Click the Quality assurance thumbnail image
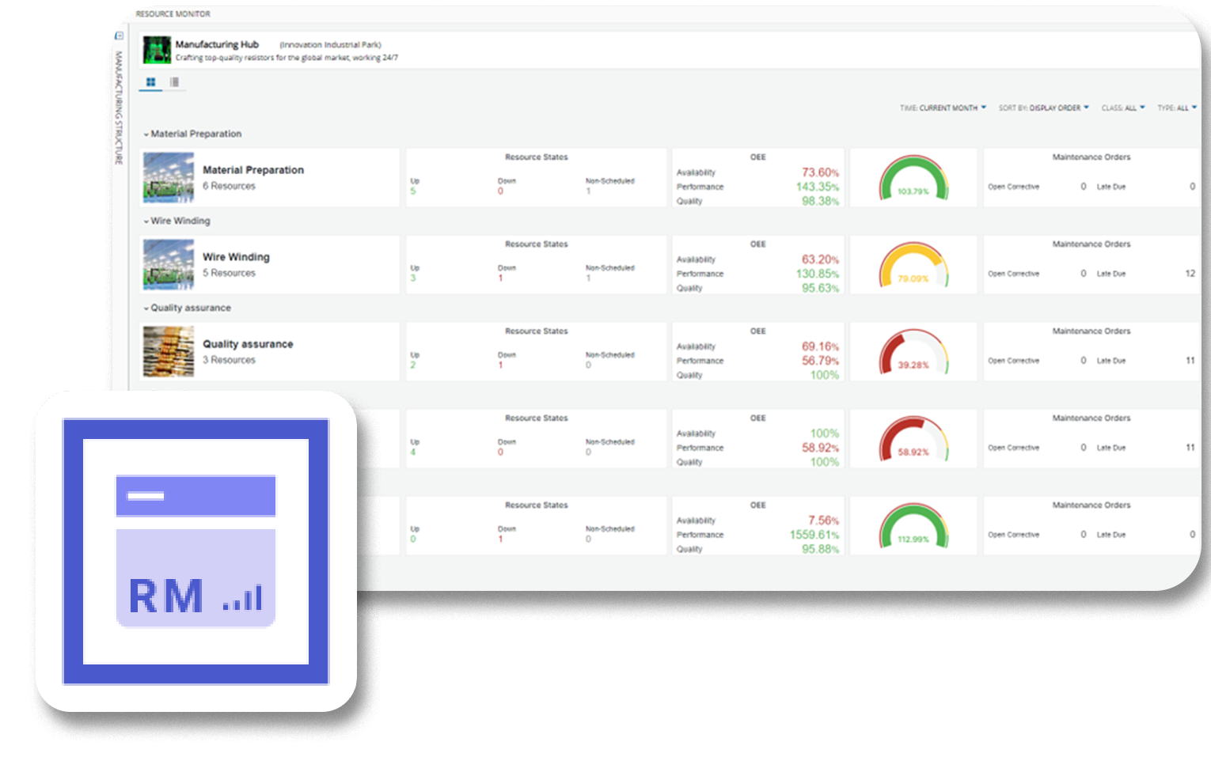This screenshot has width=1211, height=757. 168,351
